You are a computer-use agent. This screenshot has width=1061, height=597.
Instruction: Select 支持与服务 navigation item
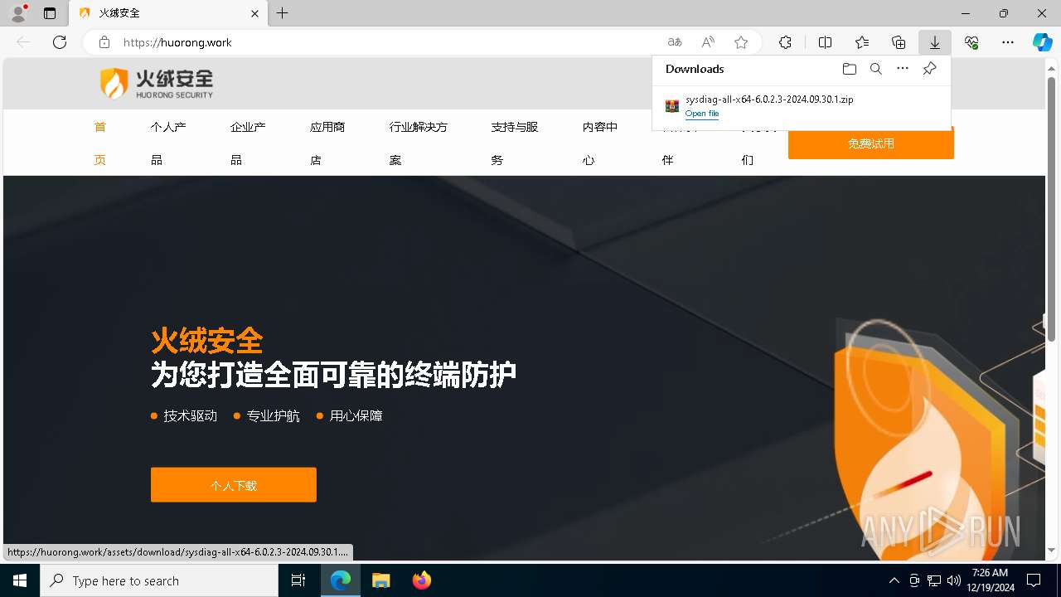515,143
